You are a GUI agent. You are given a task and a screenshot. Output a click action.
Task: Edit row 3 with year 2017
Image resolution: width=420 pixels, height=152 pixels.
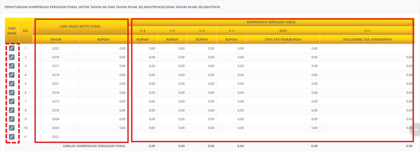pos(12,66)
